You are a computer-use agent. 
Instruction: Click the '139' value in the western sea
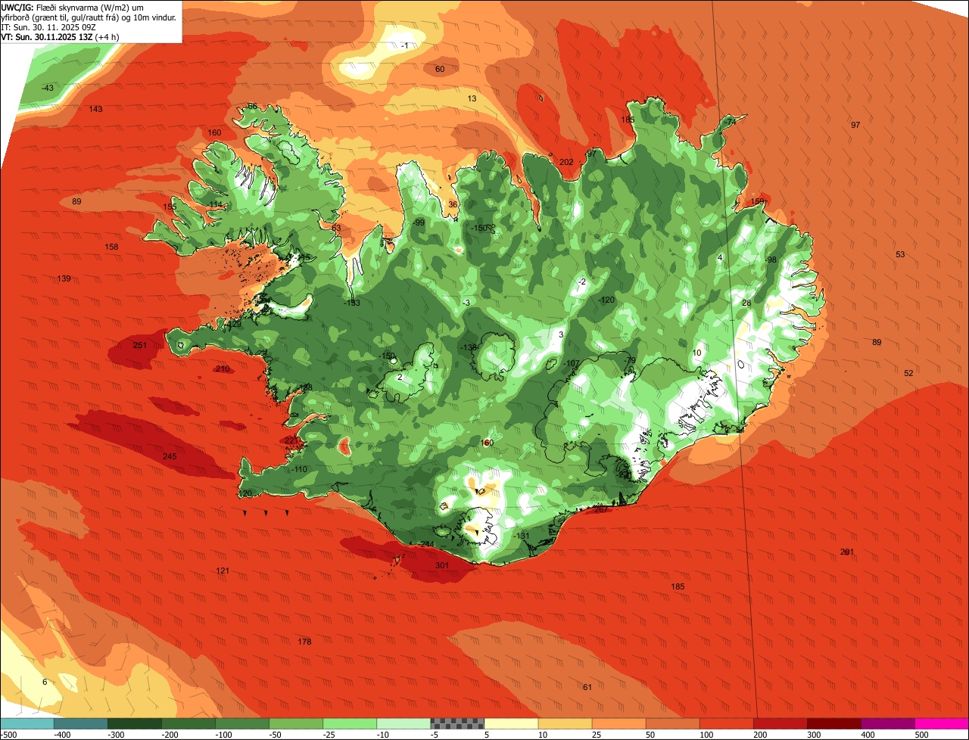coord(64,278)
